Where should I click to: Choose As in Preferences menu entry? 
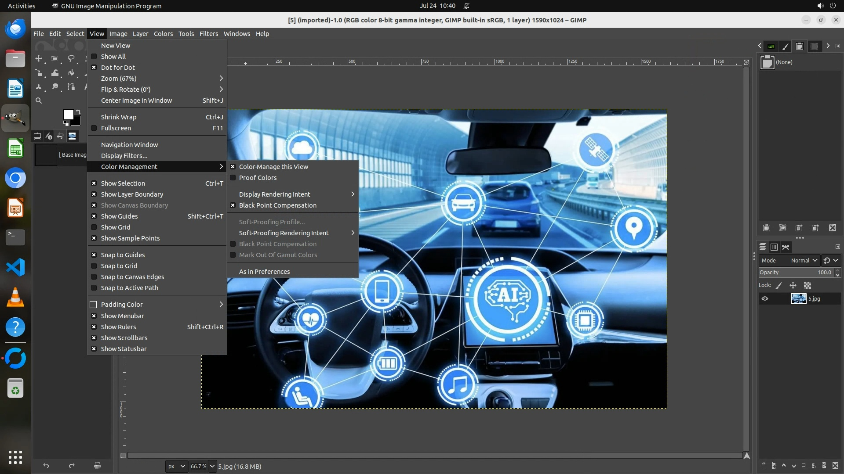click(264, 272)
